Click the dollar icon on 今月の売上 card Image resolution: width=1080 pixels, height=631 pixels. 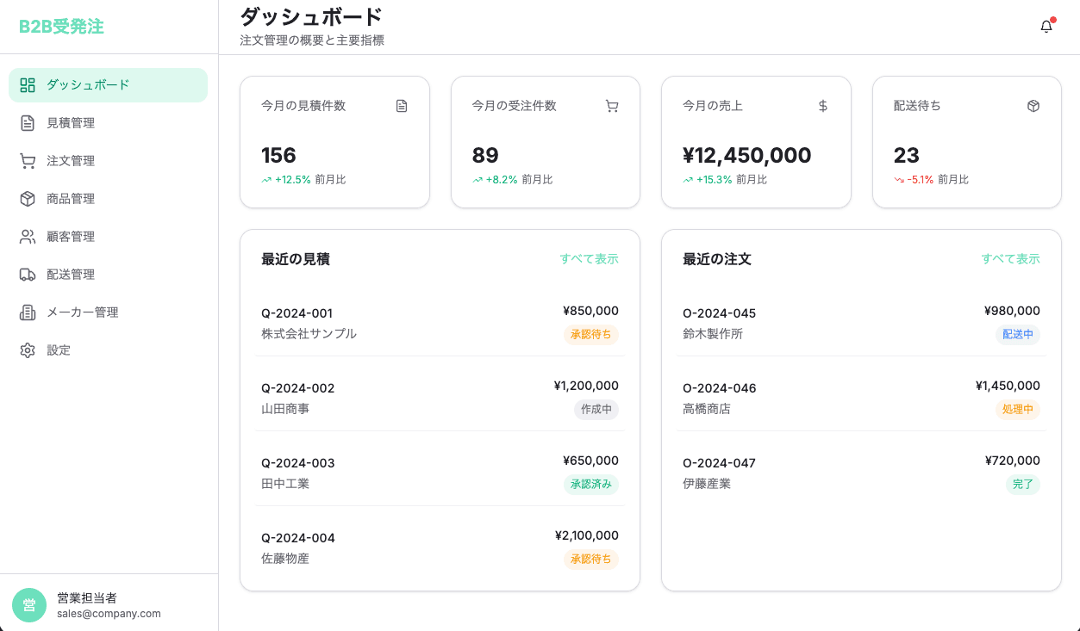823,106
